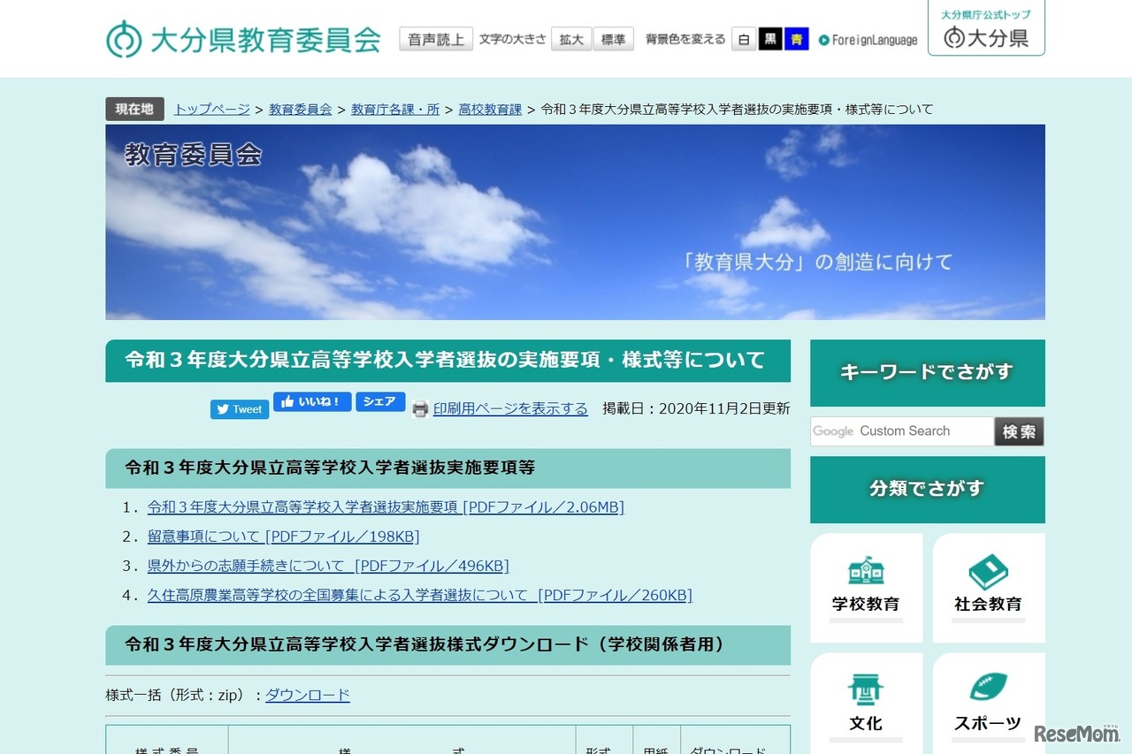Click 拡大 to enlarge text size
Viewport: 1132px width, 754px height.
(x=570, y=39)
